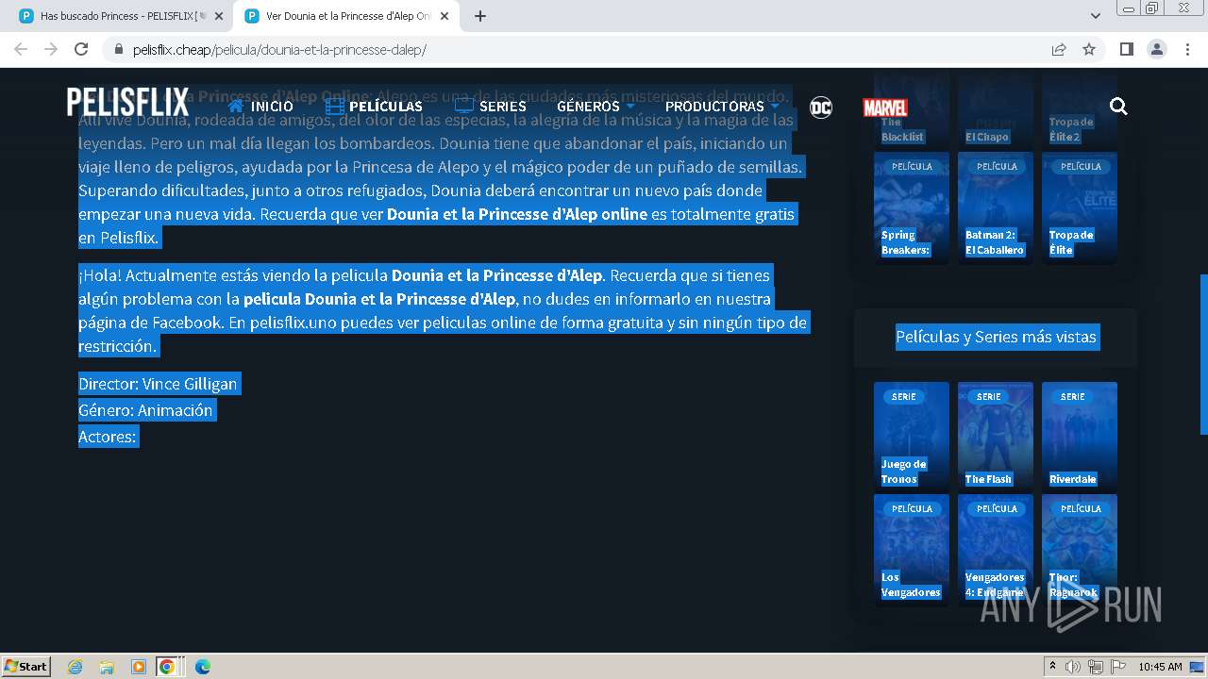Open the Juego de Tronos series card
1208x679 pixels.
[912, 436]
